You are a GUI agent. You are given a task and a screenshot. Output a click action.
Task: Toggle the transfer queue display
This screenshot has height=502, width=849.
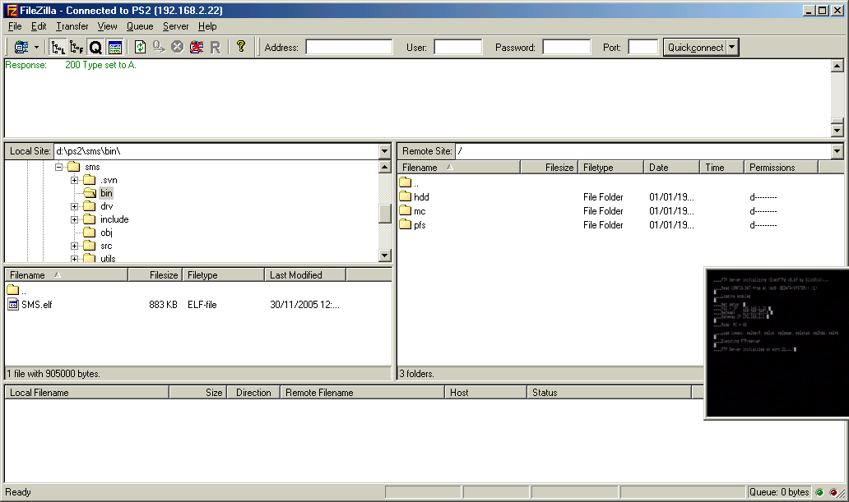(95, 47)
